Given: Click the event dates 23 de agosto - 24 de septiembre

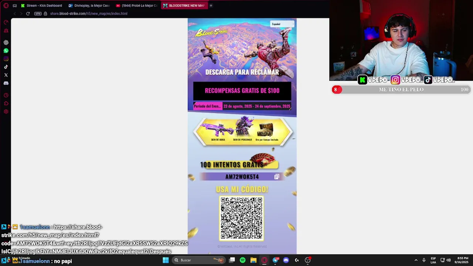Looking at the screenshot, I should click(257, 106).
